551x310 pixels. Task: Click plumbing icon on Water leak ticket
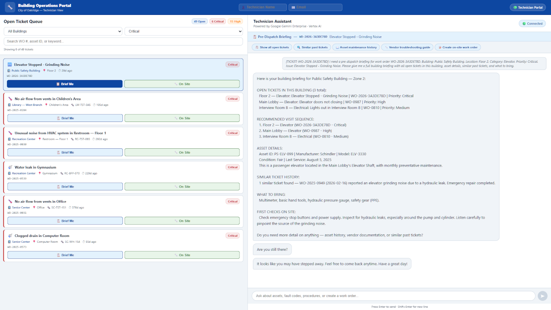point(10,167)
